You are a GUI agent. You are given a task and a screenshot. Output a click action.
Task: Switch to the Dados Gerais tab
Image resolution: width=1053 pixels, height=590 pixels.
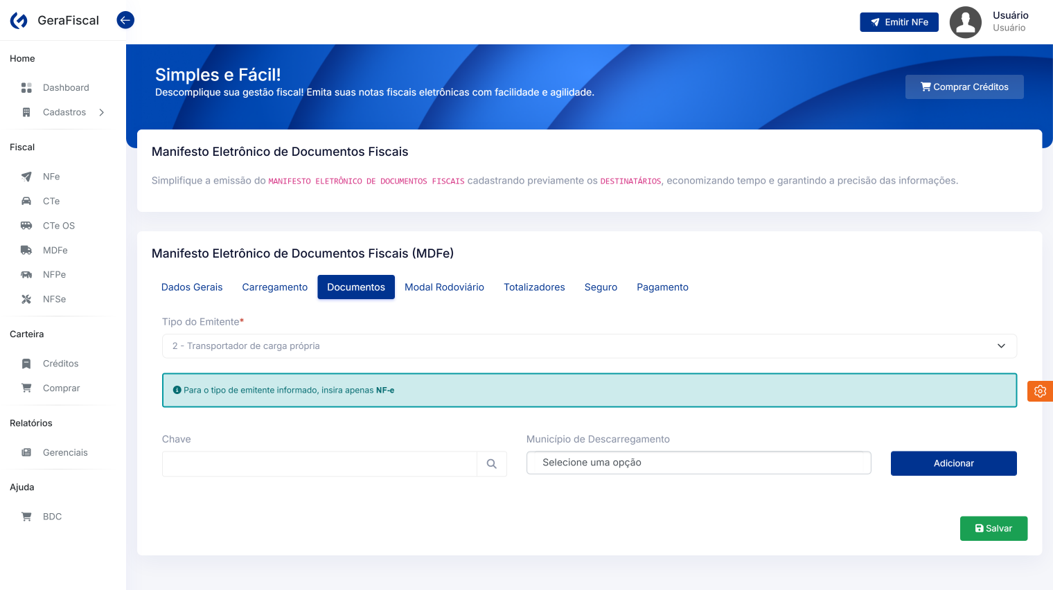point(192,287)
